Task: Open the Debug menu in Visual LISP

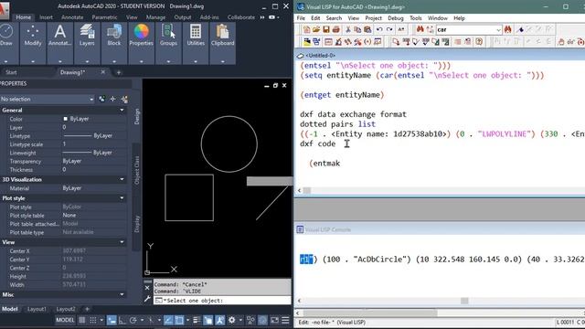Action: coord(396,18)
